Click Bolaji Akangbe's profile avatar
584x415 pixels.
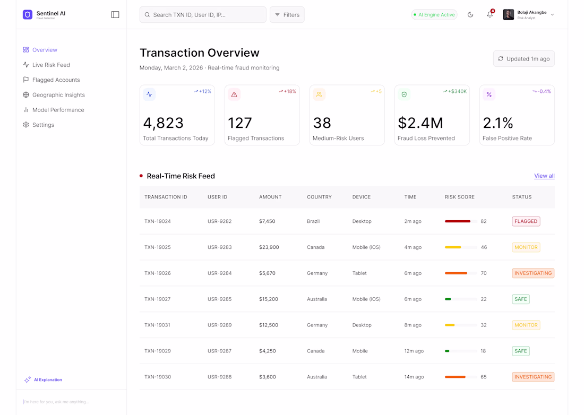pyautogui.click(x=509, y=14)
